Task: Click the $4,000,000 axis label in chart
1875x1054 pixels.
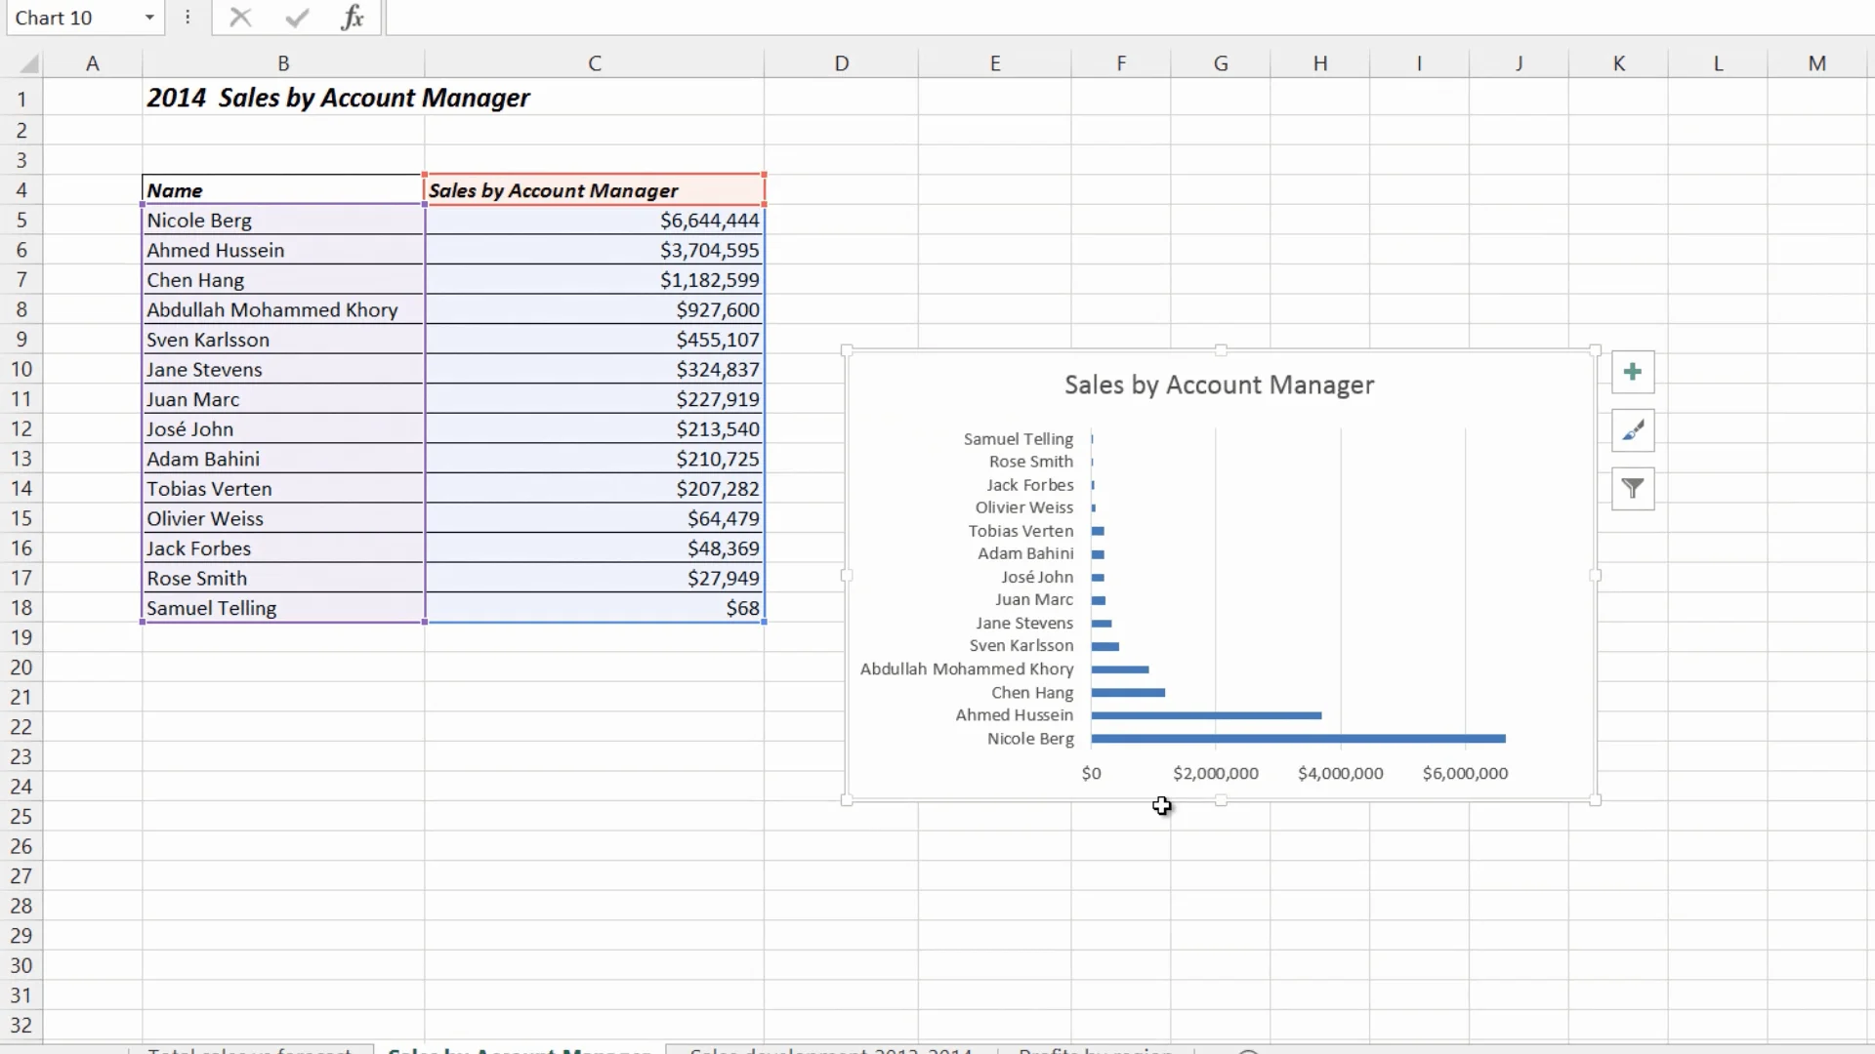Action: [1341, 773]
